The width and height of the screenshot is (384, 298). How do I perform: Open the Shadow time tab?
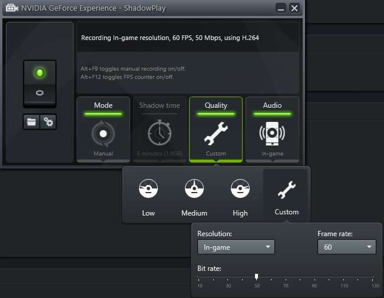(x=160, y=130)
